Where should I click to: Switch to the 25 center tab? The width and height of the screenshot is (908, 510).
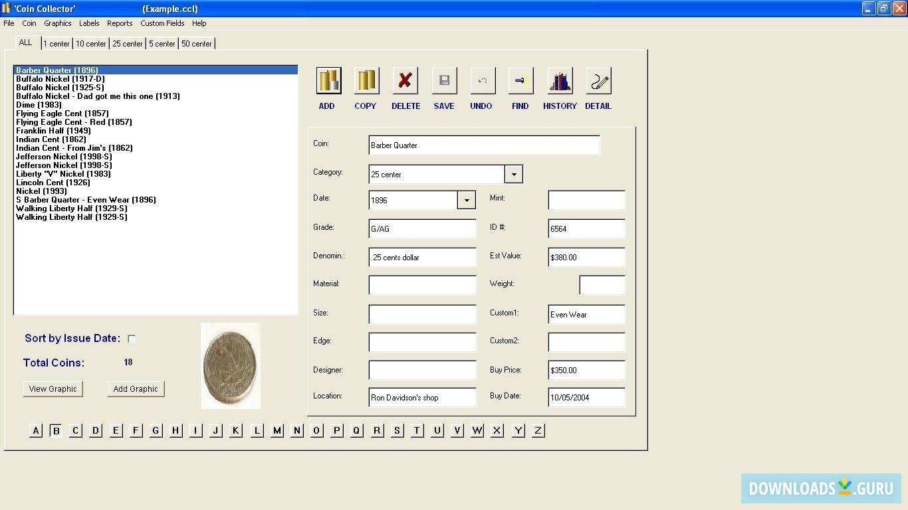coord(127,44)
